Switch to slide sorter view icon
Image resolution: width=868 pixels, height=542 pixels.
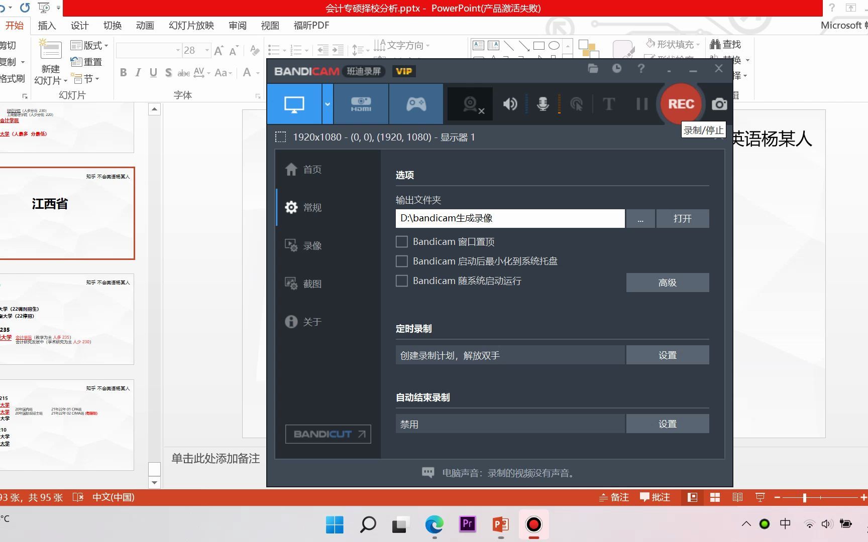(x=715, y=497)
